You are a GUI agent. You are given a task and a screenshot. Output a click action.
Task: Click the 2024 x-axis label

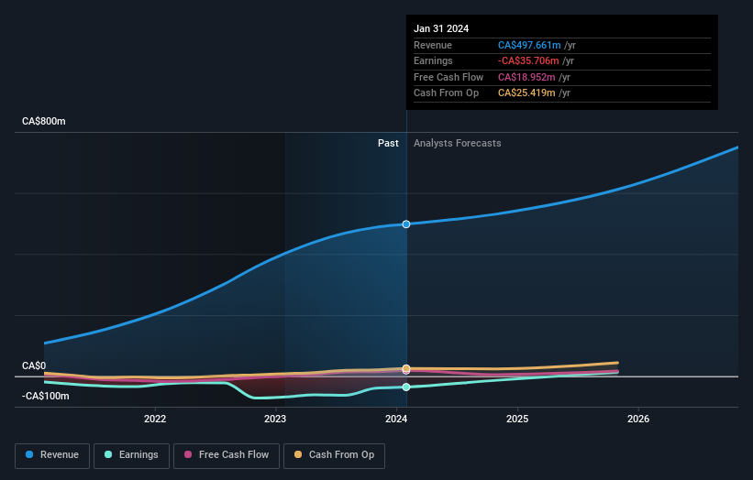coord(396,420)
